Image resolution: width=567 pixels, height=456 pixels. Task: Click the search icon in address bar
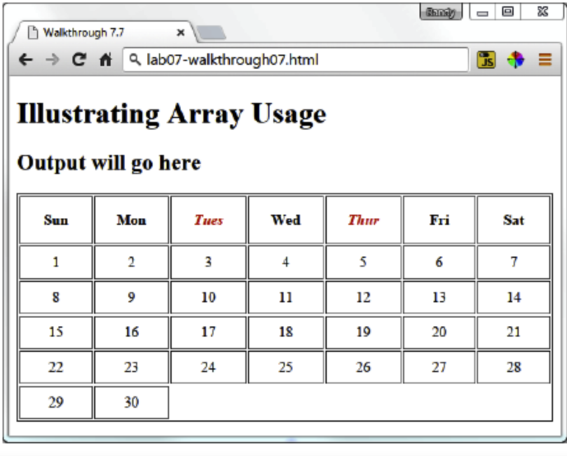click(x=135, y=60)
